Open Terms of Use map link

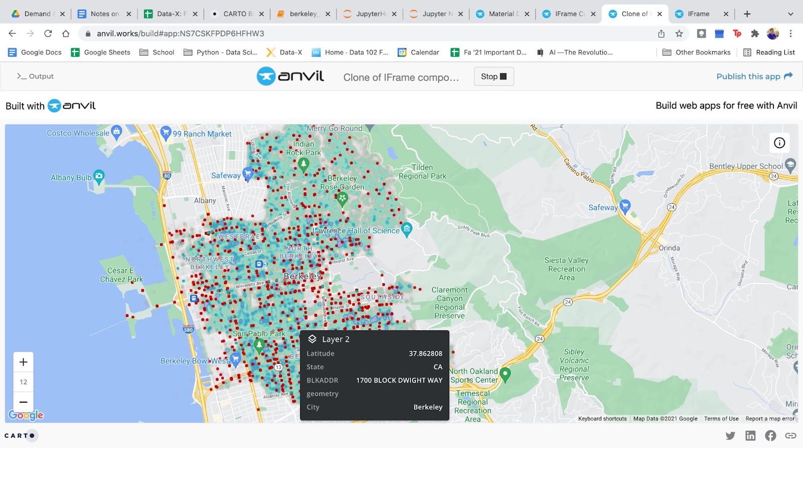tap(721, 419)
